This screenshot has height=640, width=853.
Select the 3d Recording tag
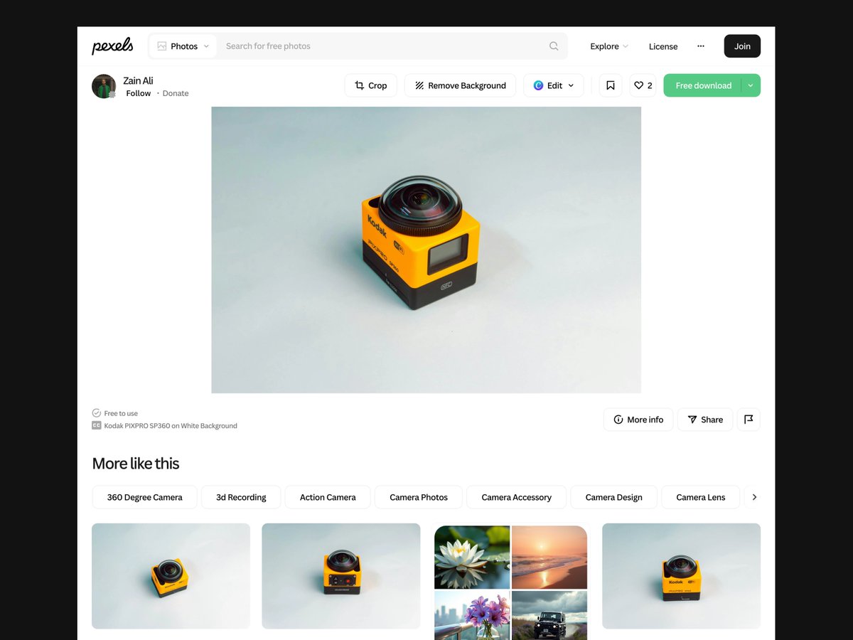pos(241,497)
